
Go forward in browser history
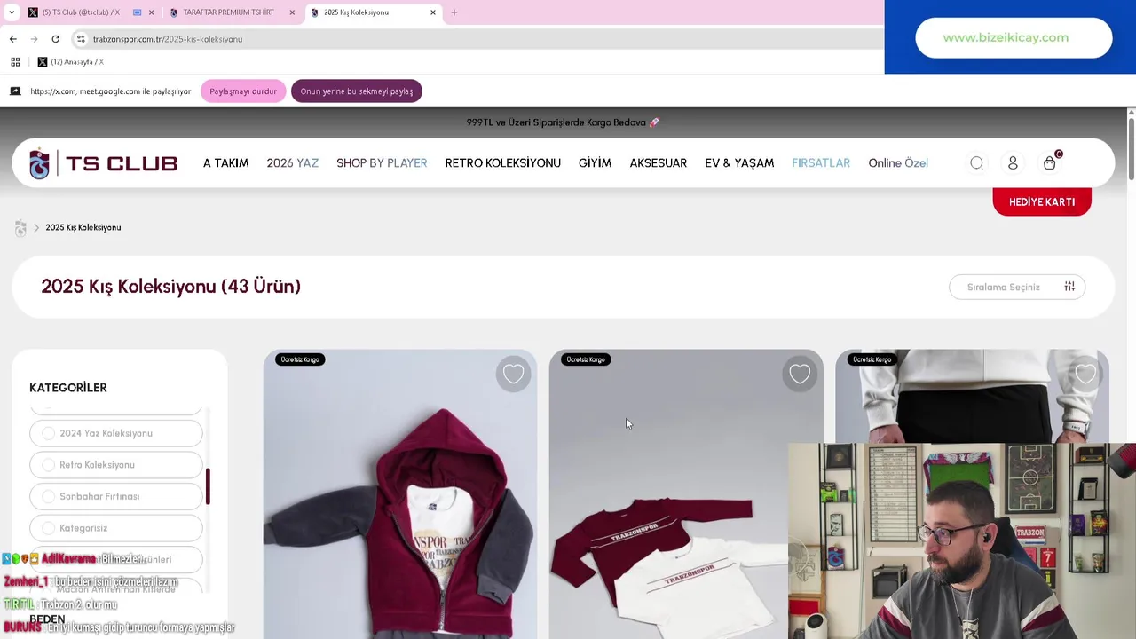click(34, 39)
